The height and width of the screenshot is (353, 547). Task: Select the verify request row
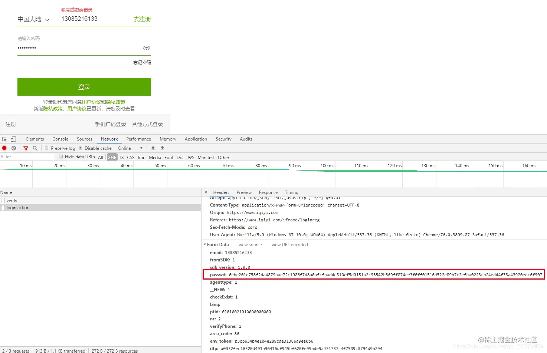click(101, 201)
